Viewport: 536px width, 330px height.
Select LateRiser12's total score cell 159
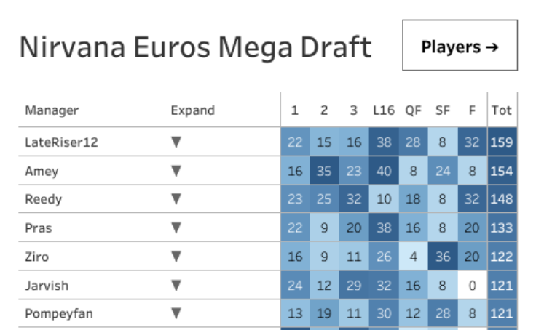(501, 142)
